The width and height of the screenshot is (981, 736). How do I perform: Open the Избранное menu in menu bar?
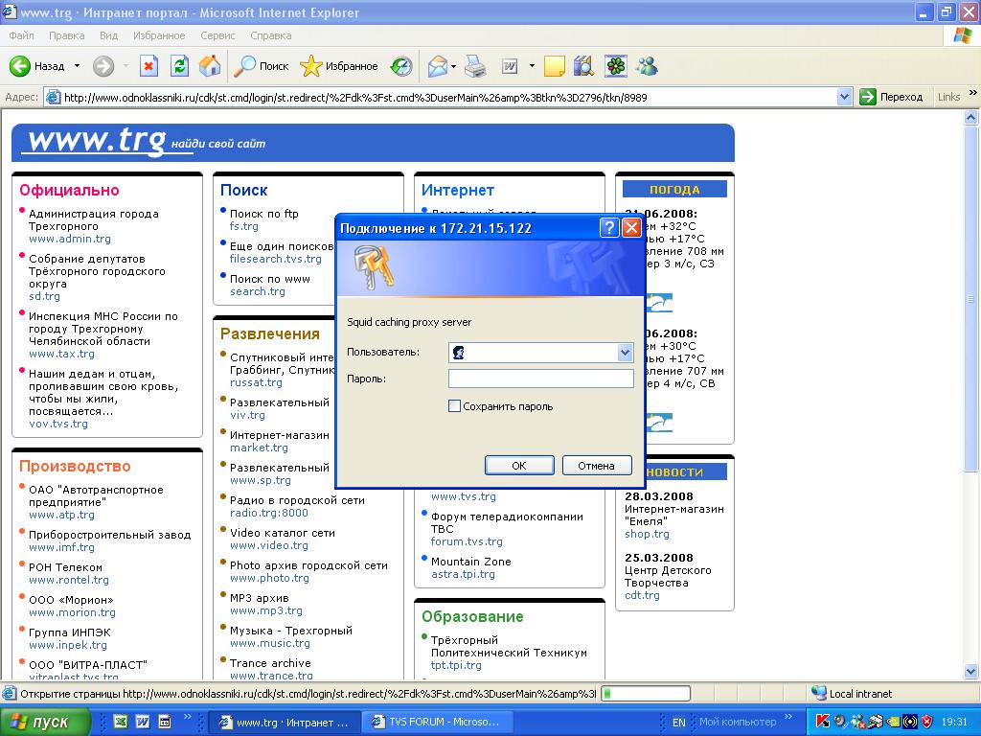click(159, 35)
